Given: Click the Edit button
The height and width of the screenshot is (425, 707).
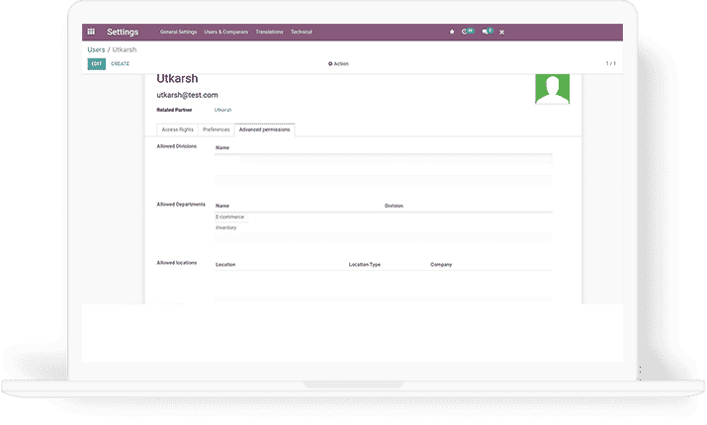Looking at the screenshot, I should click(x=97, y=64).
